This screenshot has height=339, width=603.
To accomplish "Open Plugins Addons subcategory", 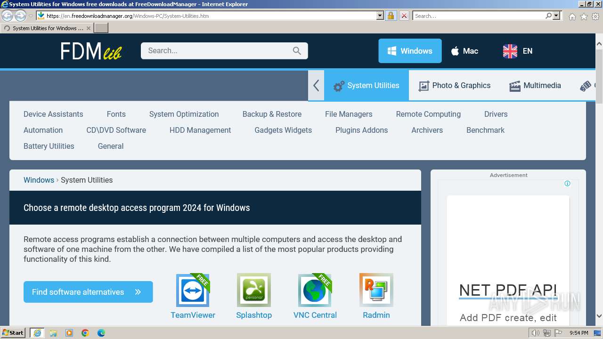I will (x=361, y=130).
